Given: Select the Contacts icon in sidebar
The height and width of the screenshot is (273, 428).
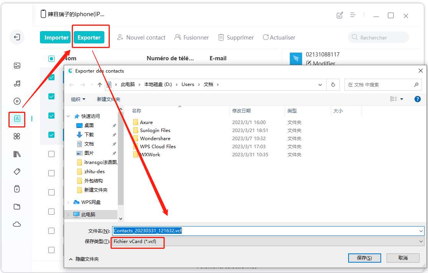Looking at the screenshot, I should [x=17, y=119].
